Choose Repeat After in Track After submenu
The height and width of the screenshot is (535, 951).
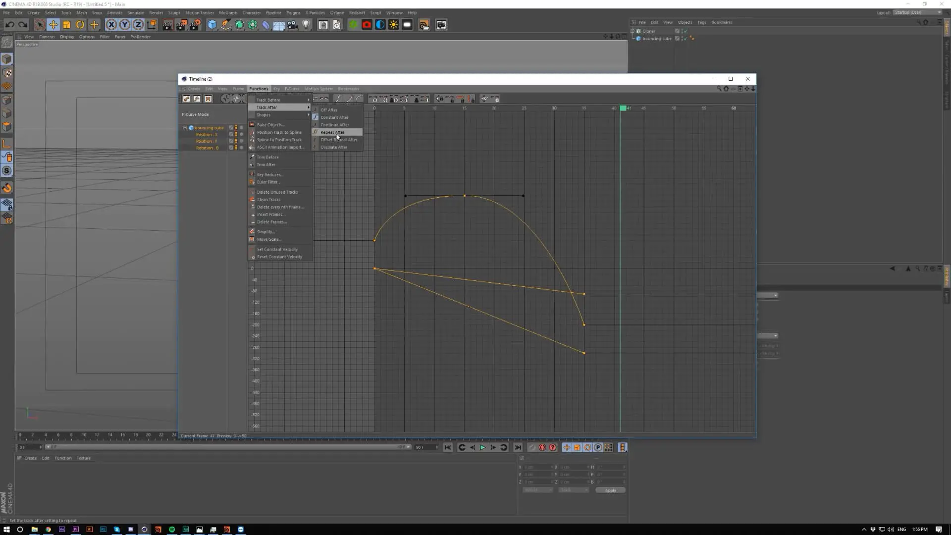(337, 132)
